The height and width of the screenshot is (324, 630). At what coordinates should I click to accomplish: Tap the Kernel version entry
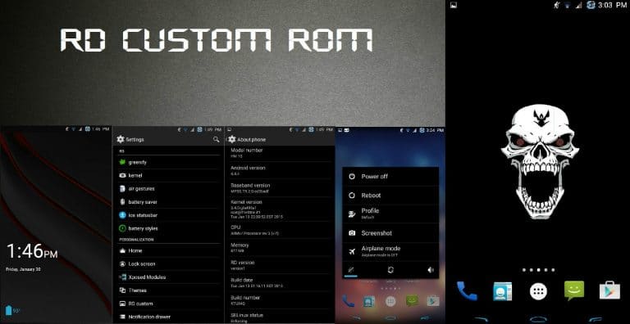[281, 209]
